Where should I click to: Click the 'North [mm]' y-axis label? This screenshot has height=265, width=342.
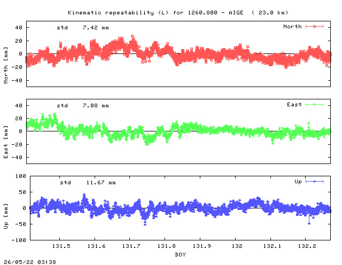[x=6, y=65]
